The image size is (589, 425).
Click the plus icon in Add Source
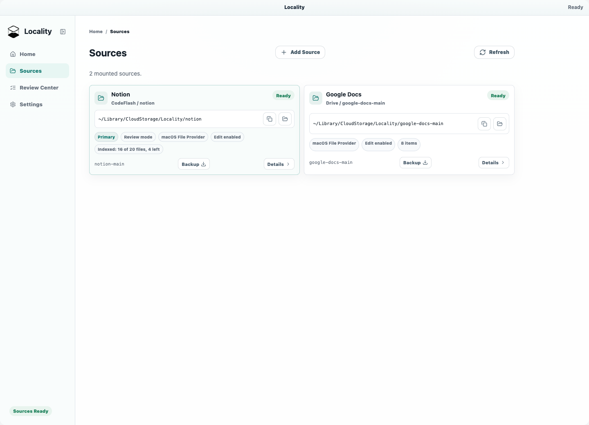pos(284,52)
